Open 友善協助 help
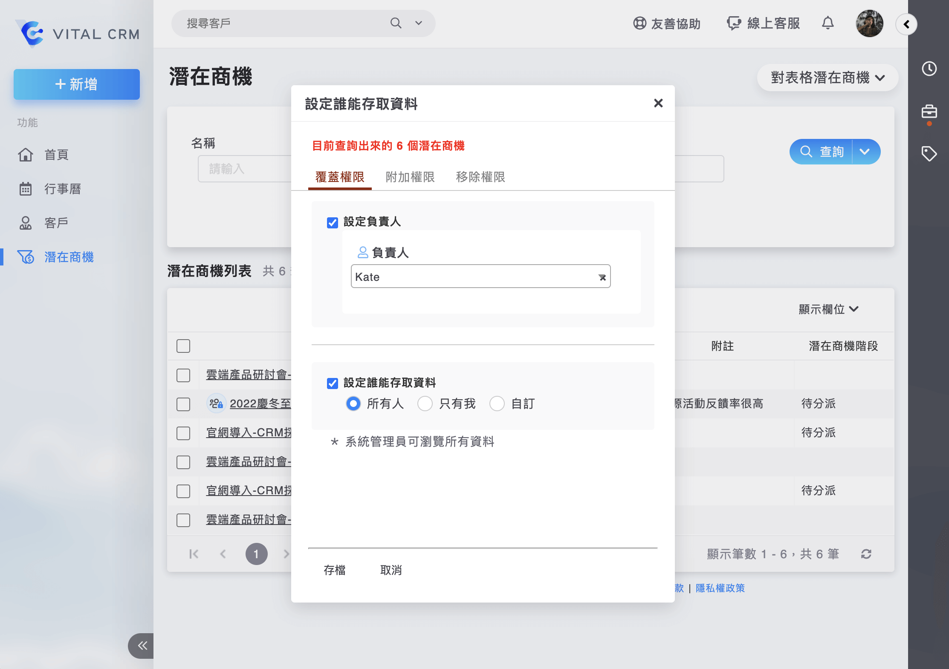 tap(667, 23)
